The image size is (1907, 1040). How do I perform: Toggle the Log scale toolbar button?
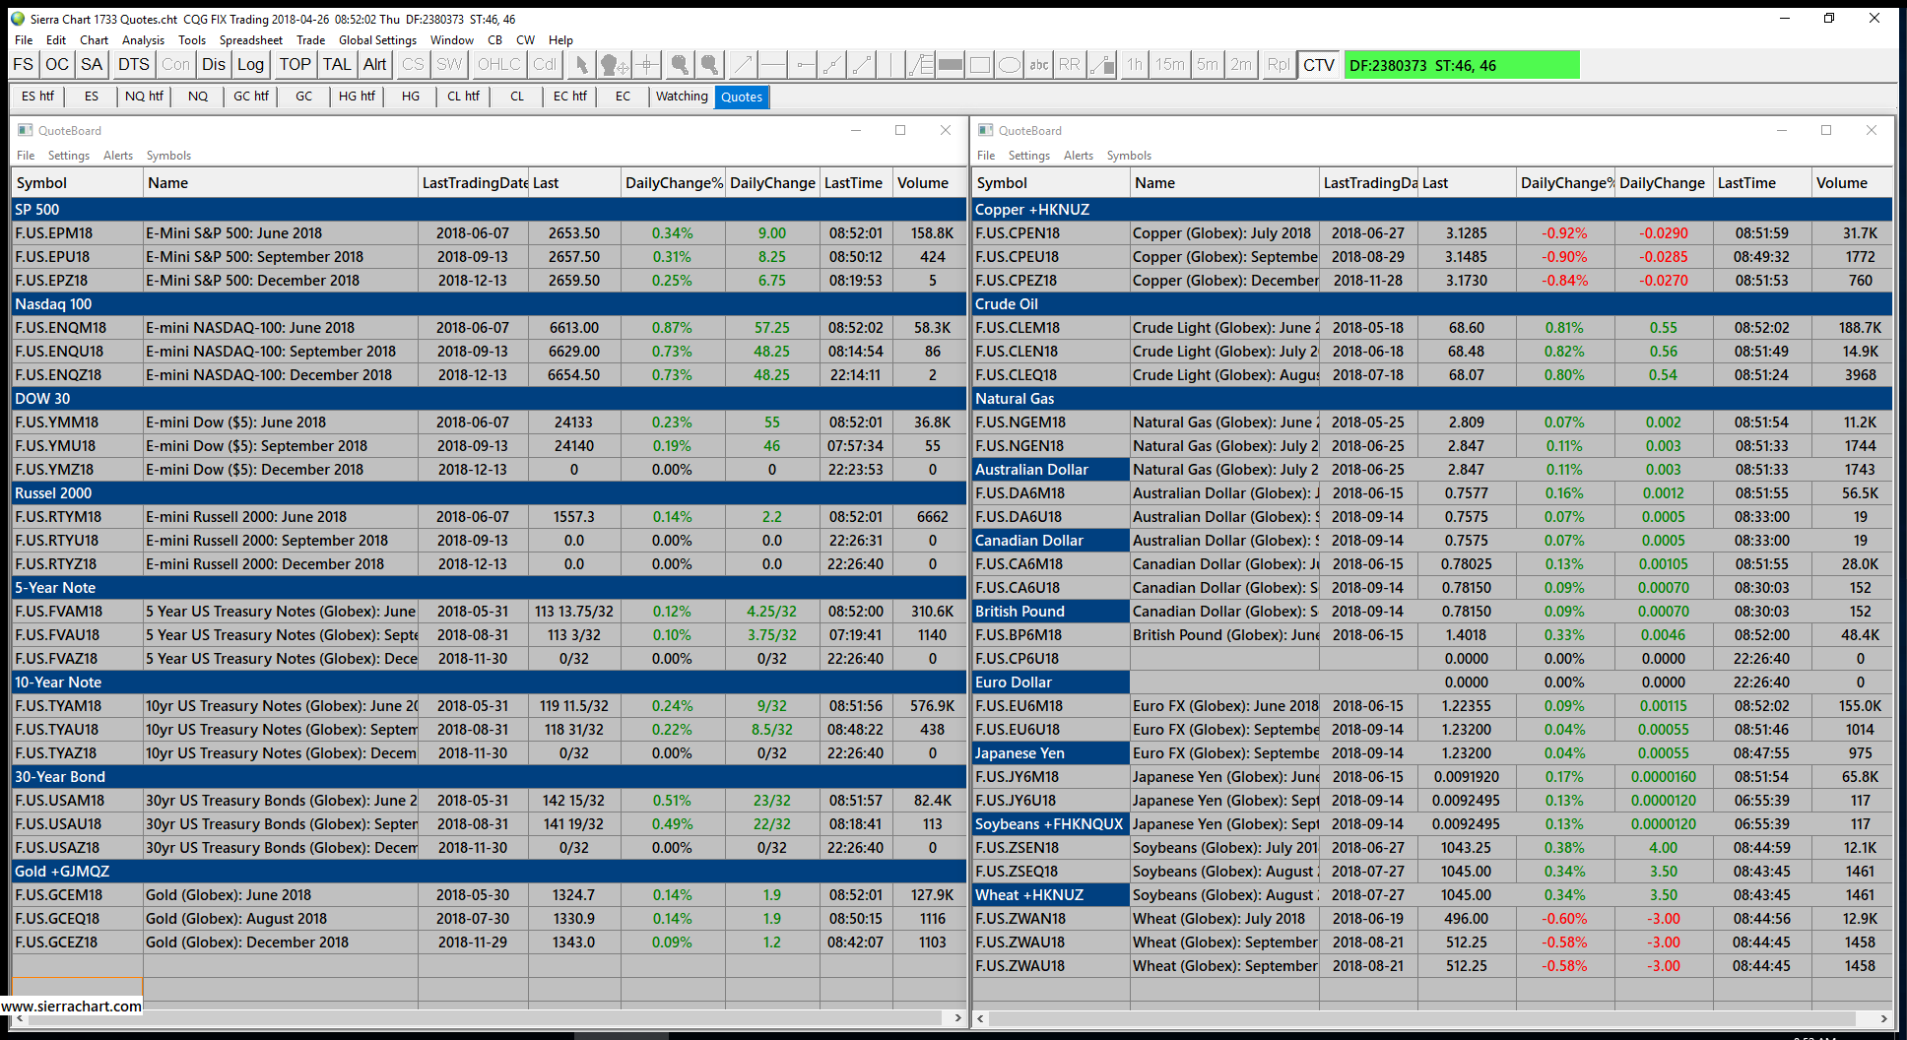[x=250, y=65]
